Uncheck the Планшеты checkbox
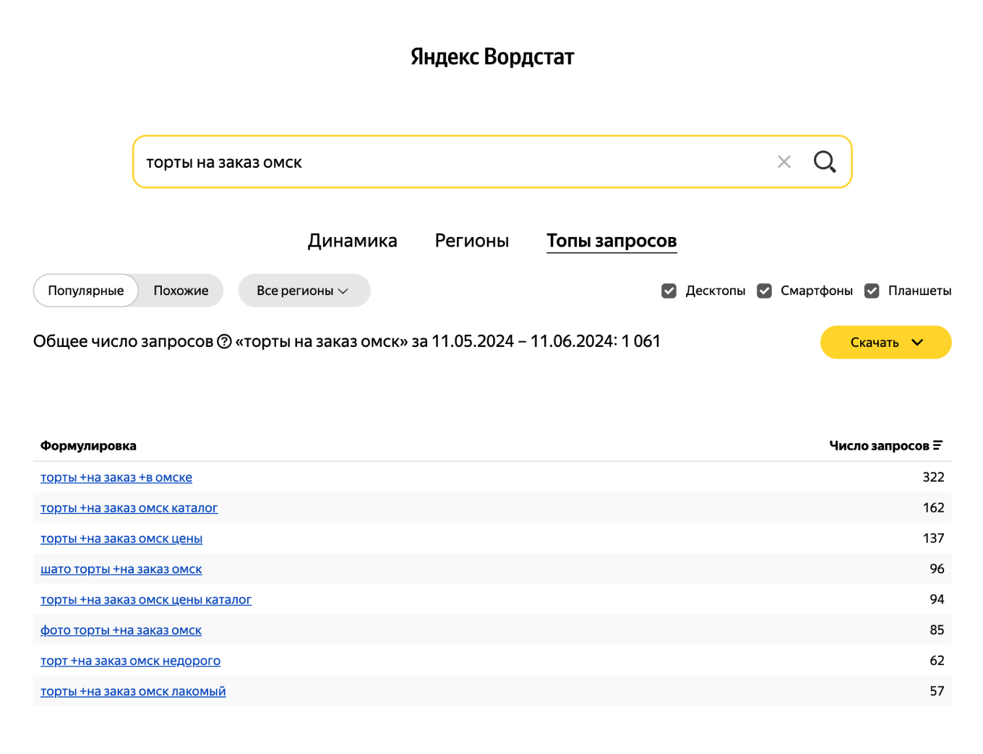Viewport: 983px width, 754px height. (x=872, y=291)
